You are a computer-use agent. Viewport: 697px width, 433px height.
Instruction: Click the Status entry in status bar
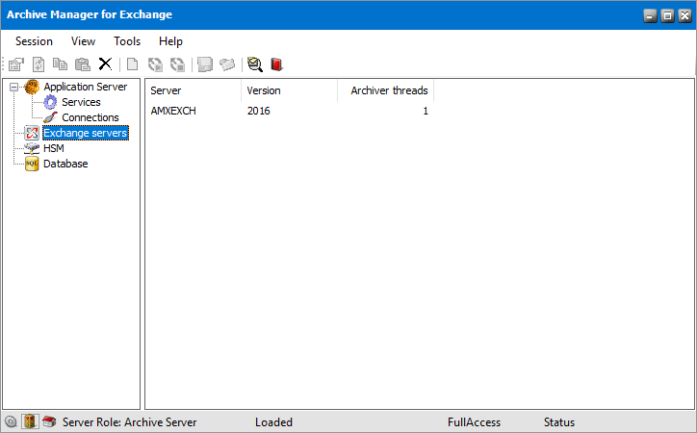(559, 421)
